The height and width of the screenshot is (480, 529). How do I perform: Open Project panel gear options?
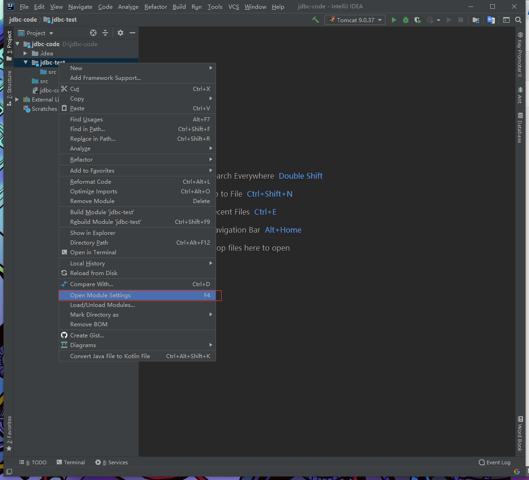pos(120,33)
